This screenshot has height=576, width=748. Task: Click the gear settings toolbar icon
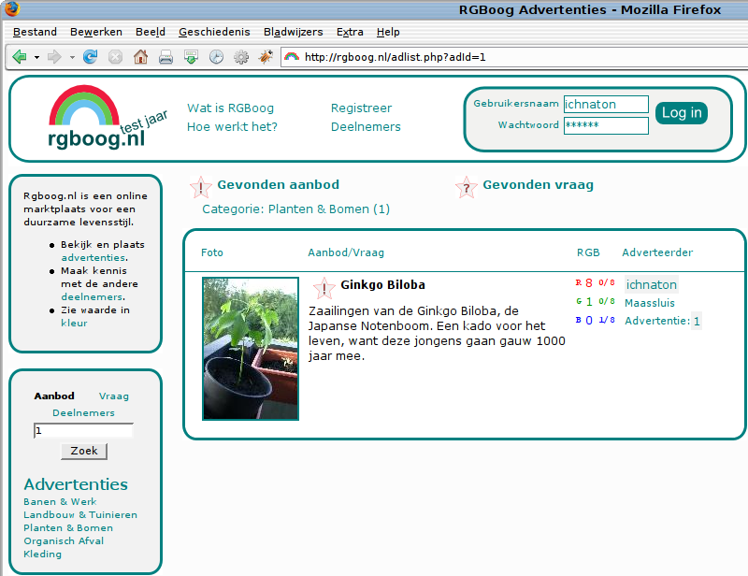(241, 57)
